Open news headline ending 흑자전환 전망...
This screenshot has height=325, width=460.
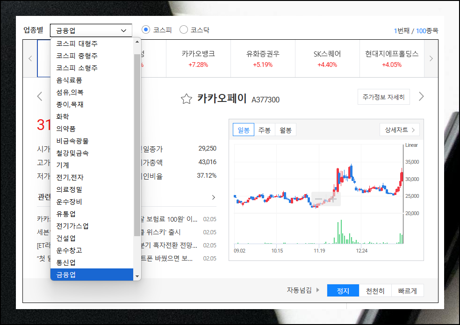(169, 245)
